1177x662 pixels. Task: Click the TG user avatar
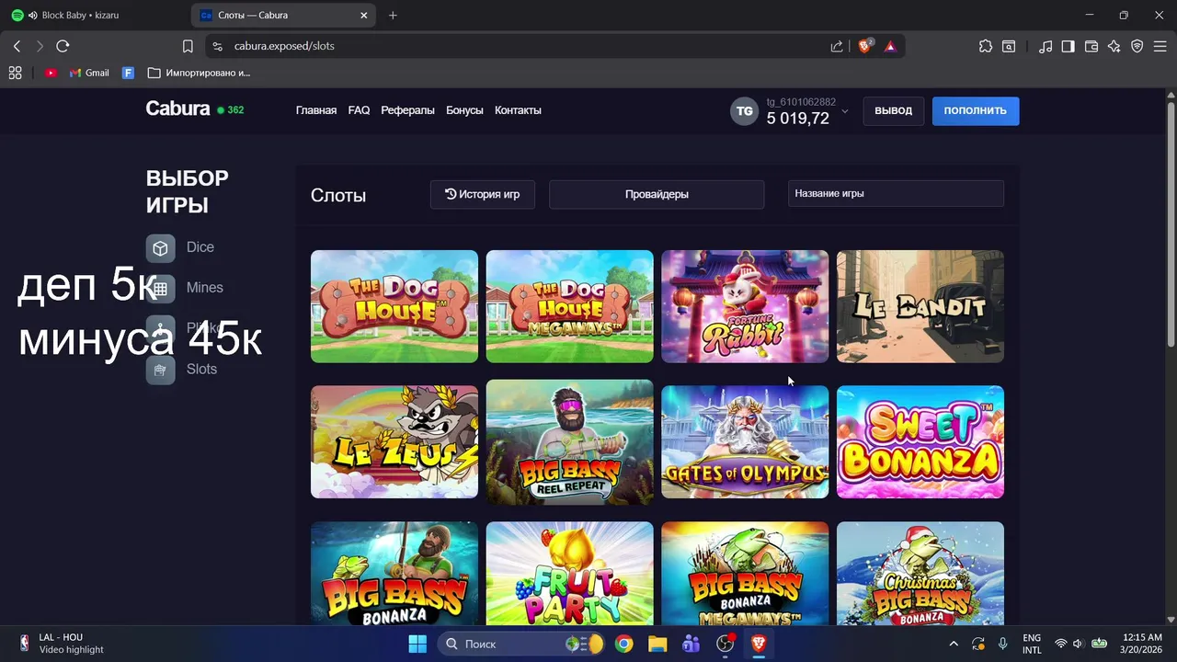[x=744, y=111]
